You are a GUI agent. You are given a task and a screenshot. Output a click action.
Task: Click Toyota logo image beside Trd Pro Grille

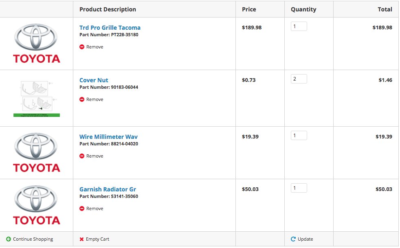point(37,44)
